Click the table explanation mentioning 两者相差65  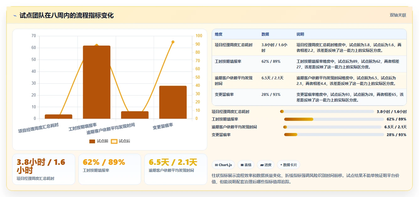coord(350,97)
